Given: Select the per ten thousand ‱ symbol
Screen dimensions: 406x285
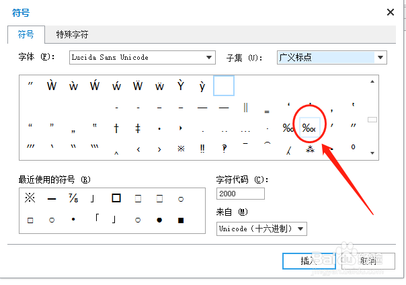Looking at the screenshot, I should click(x=310, y=128).
